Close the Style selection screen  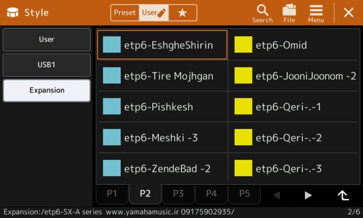(x=349, y=13)
